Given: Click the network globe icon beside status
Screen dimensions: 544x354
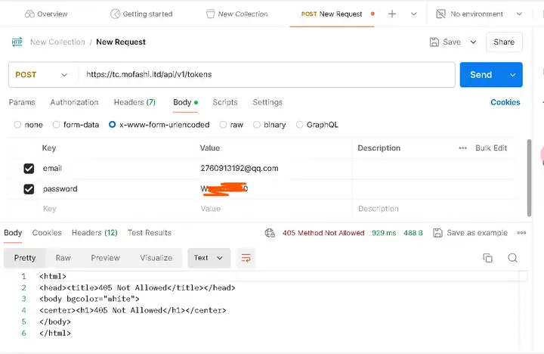Looking at the screenshot, I should pos(270,233).
